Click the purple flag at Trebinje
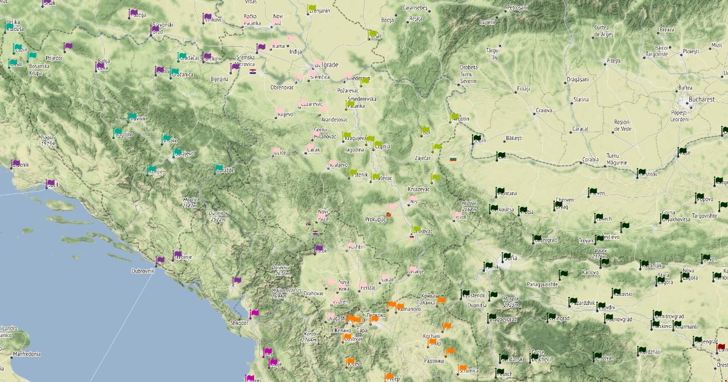Image resolution: width=728 pixels, height=382 pixels. [177, 256]
